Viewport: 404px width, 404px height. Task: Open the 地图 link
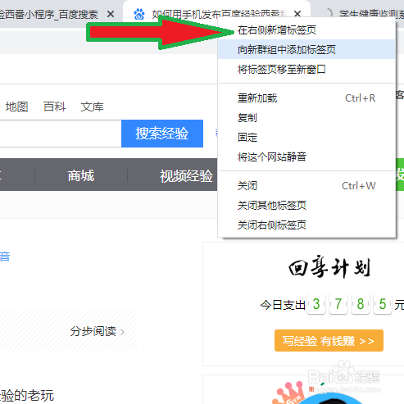(x=17, y=107)
